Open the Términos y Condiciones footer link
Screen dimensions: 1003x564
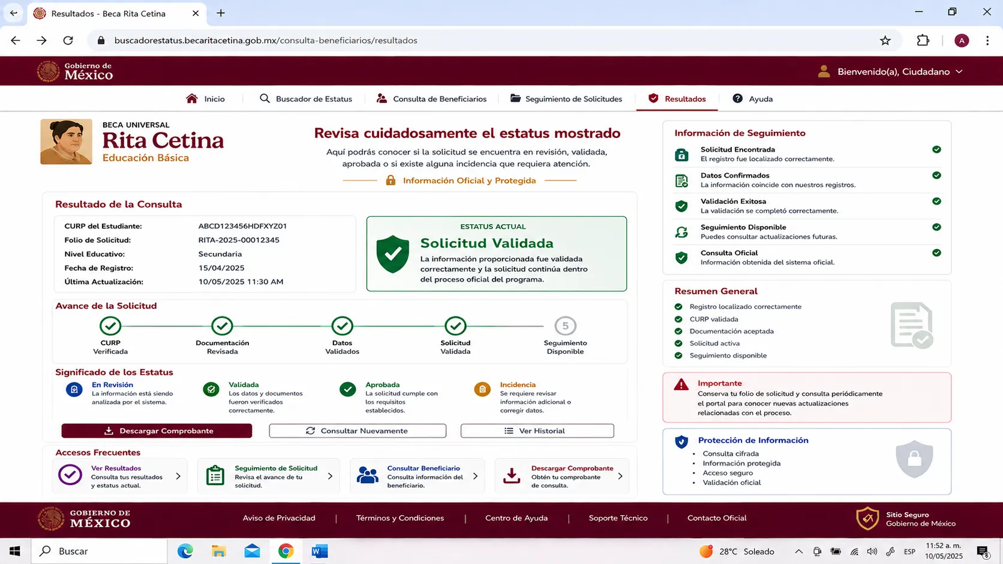pos(400,518)
